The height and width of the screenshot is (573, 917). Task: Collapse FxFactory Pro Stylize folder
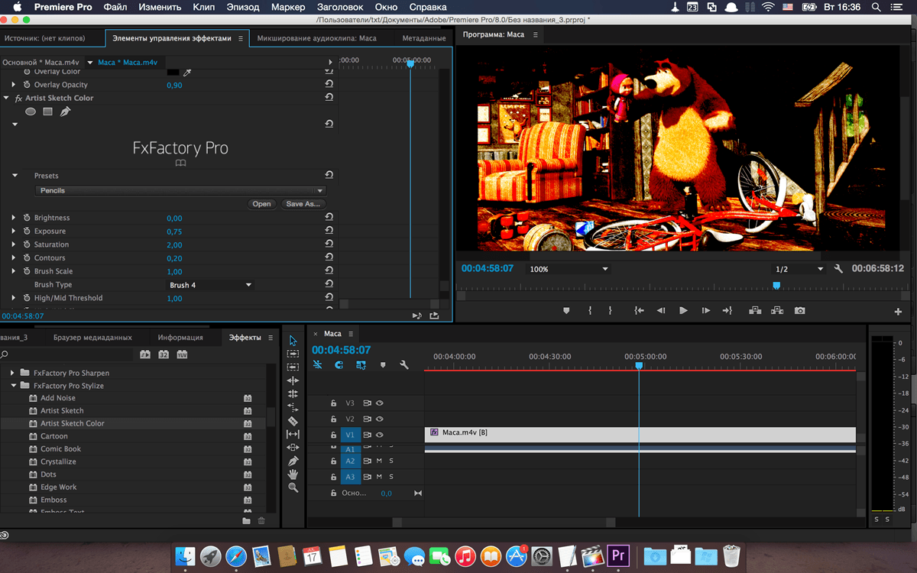(x=13, y=386)
